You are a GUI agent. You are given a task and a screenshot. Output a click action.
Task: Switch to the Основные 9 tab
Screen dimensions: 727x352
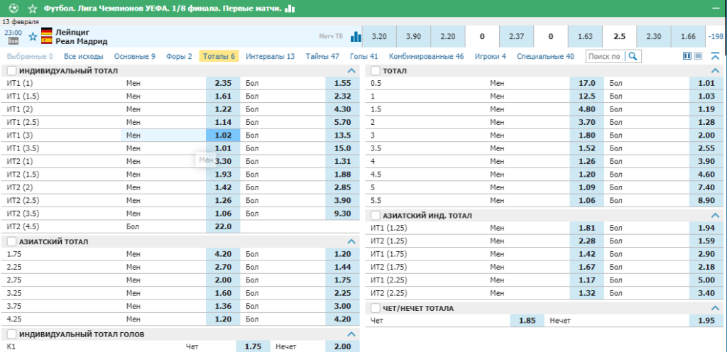click(x=135, y=57)
